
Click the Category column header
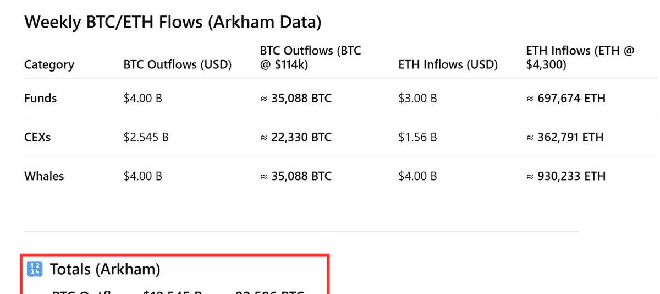pos(49,65)
